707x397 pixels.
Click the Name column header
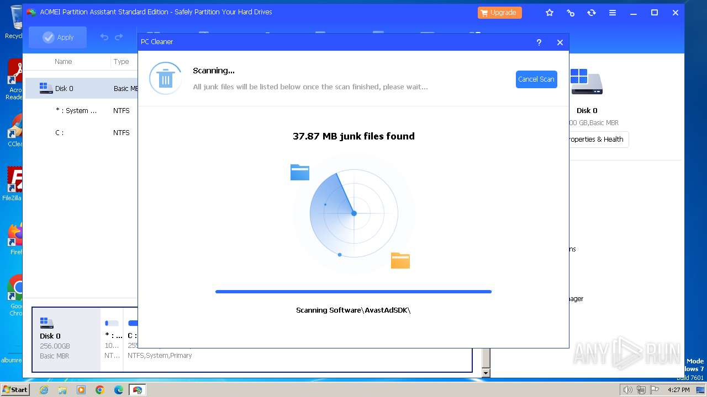tap(64, 62)
